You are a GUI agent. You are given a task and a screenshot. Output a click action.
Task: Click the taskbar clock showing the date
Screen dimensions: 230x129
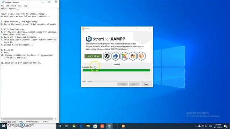(218, 126)
